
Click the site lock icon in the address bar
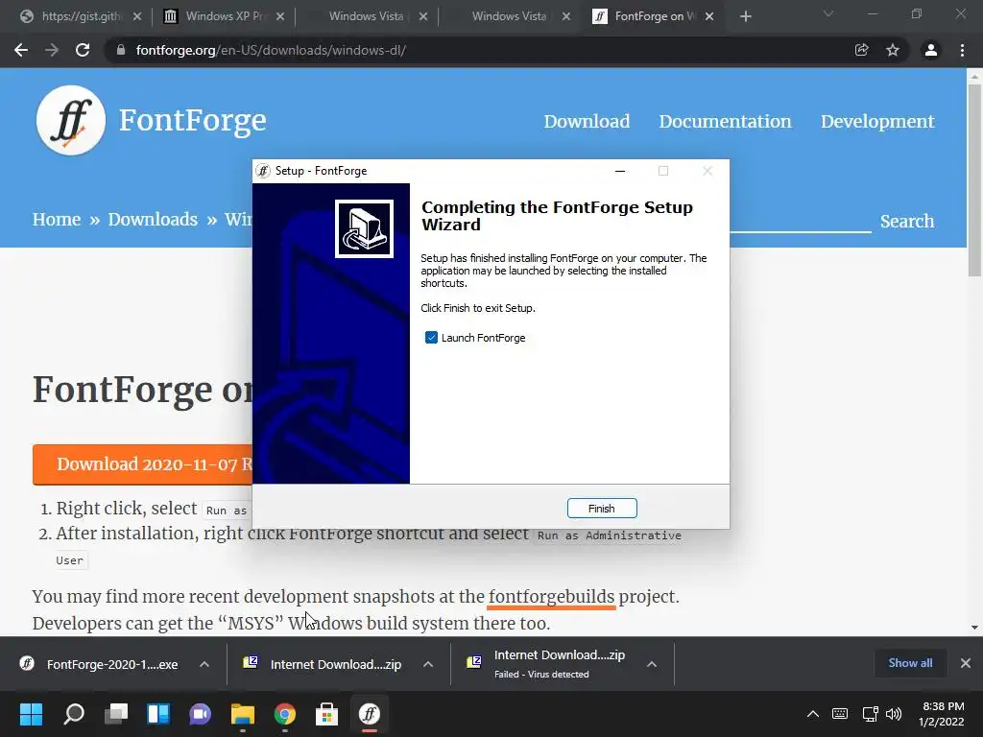[x=121, y=50]
